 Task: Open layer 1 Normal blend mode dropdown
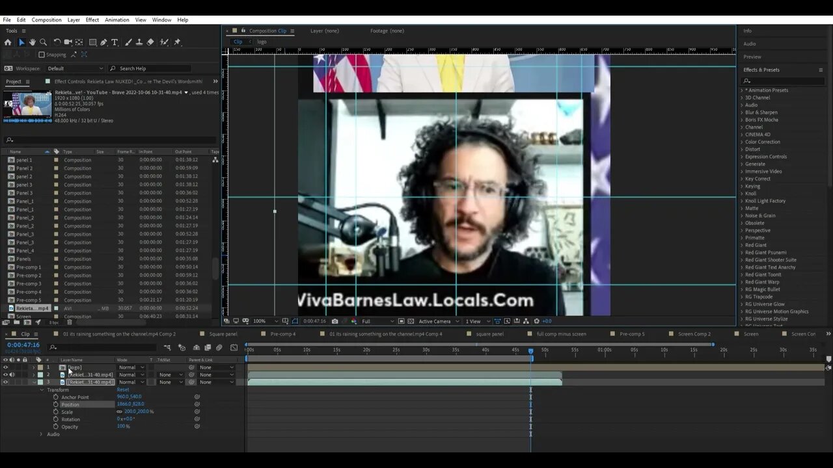[x=131, y=367]
